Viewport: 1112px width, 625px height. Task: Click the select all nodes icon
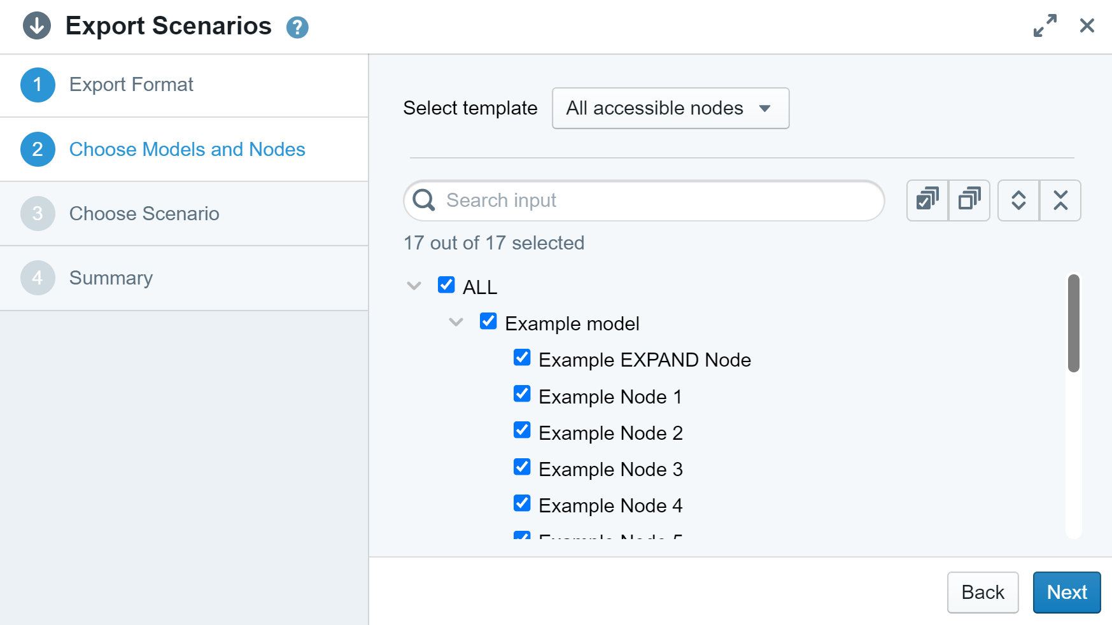click(x=927, y=200)
